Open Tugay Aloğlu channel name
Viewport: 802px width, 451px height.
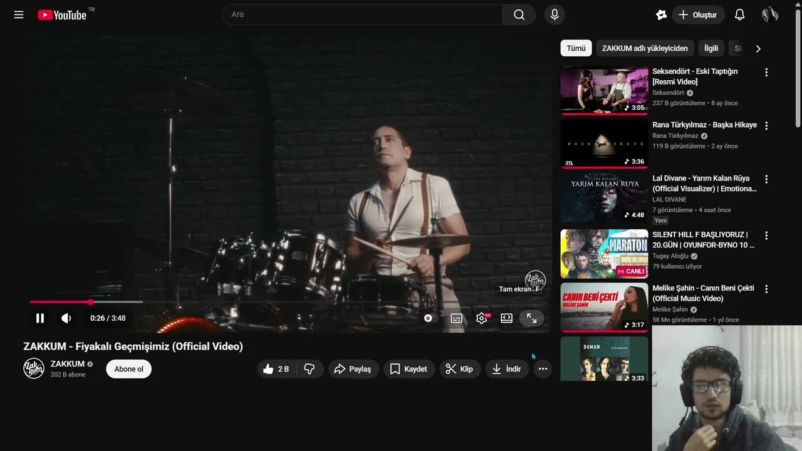tap(670, 256)
